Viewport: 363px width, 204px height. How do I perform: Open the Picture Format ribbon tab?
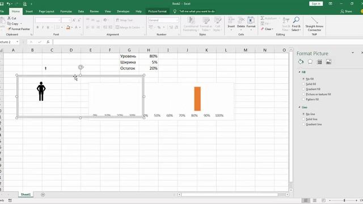point(157,11)
